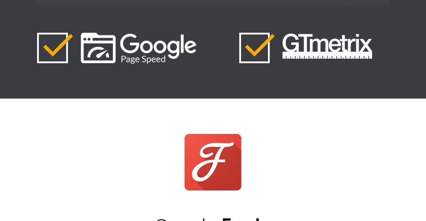
Task: Open the Page Speed speedometer window icon
Action: click(x=98, y=48)
